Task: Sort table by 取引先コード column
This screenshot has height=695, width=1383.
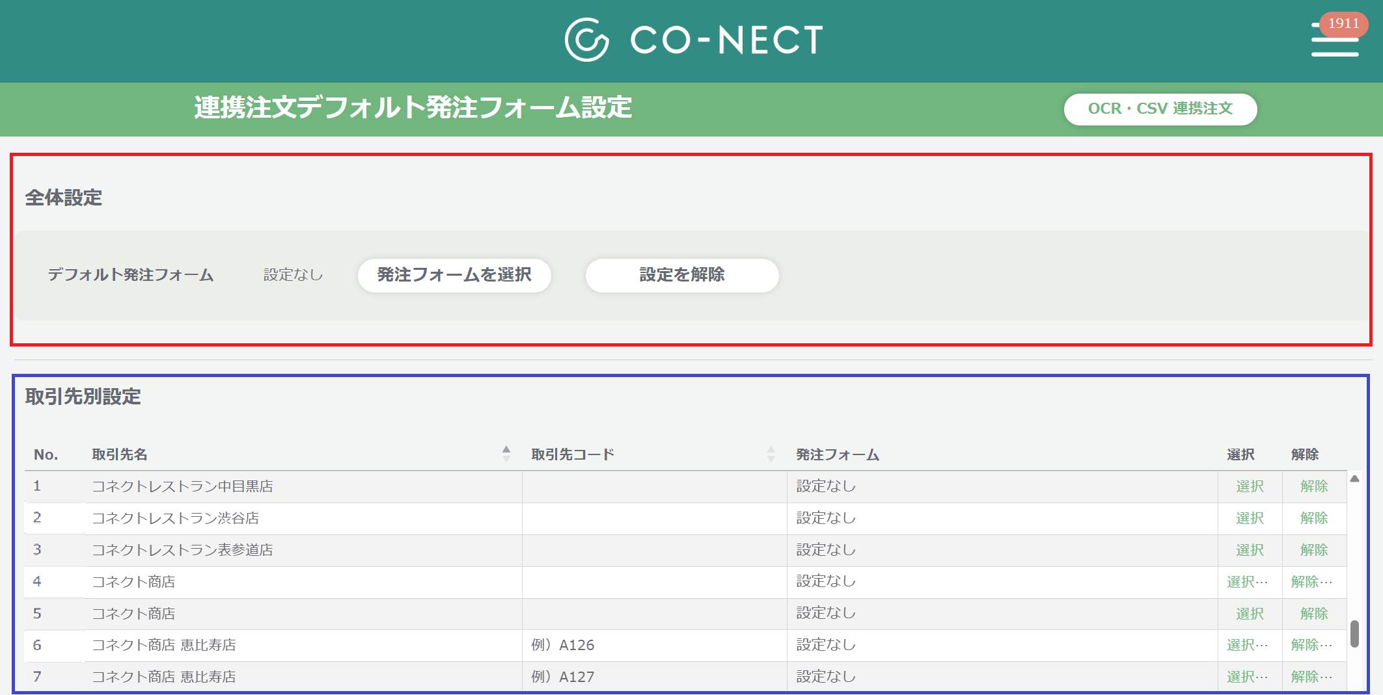Action: pos(771,454)
